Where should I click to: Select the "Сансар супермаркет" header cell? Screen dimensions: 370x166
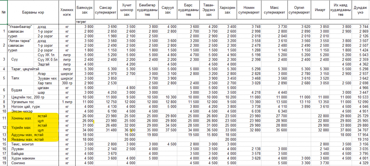(x=106, y=10)
